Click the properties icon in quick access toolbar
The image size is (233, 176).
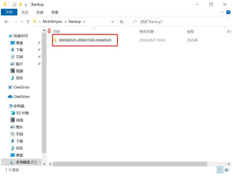[x=14, y=5]
